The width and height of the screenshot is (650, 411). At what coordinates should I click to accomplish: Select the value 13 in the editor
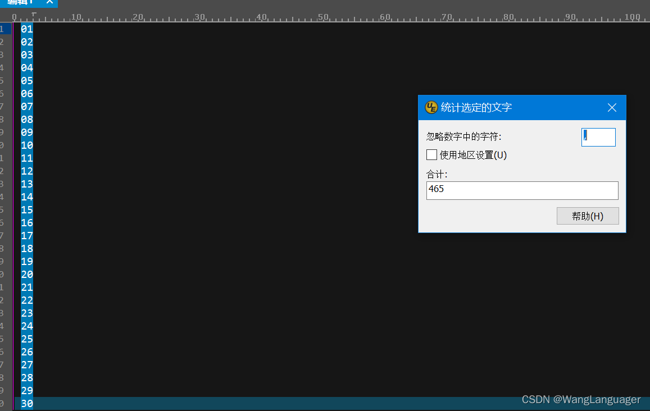[x=26, y=184]
